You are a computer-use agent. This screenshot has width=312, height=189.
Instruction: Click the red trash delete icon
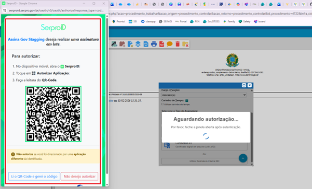coord(178,44)
